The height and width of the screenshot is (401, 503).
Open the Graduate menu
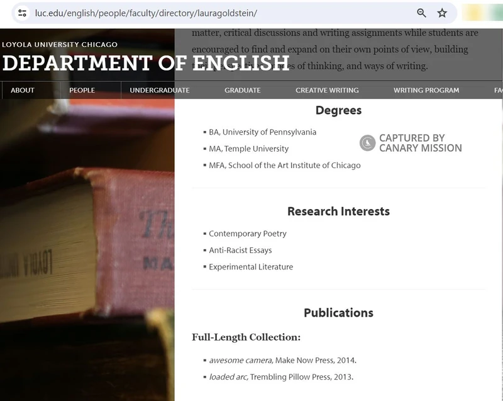pyautogui.click(x=243, y=90)
